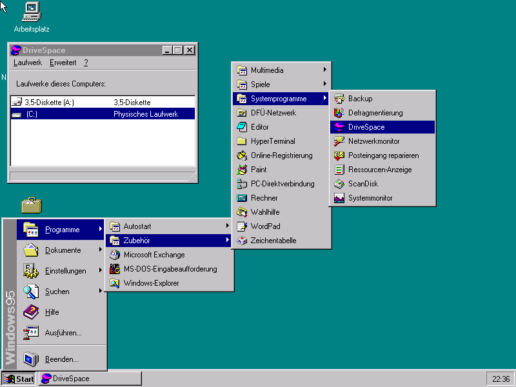Image resolution: width=516 pixels, height=387 pixels.
Task: Click the 'Physisches Laufwerk' description text
Action: tap(146, 114)
